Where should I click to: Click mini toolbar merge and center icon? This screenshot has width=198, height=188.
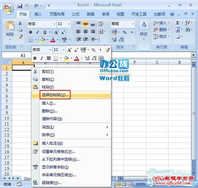coord(101,58)
